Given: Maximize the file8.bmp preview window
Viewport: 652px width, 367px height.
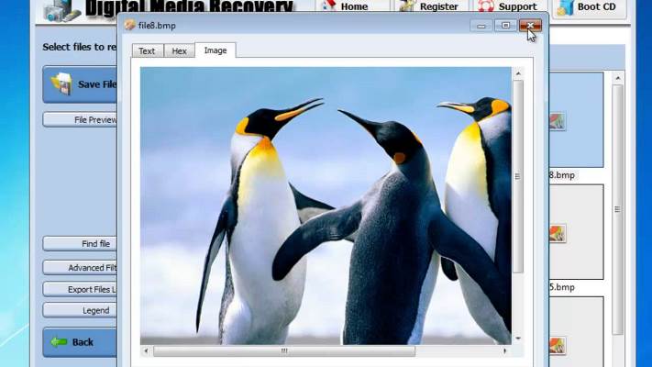Looking at the screenshot, I should tap(505, 26).
